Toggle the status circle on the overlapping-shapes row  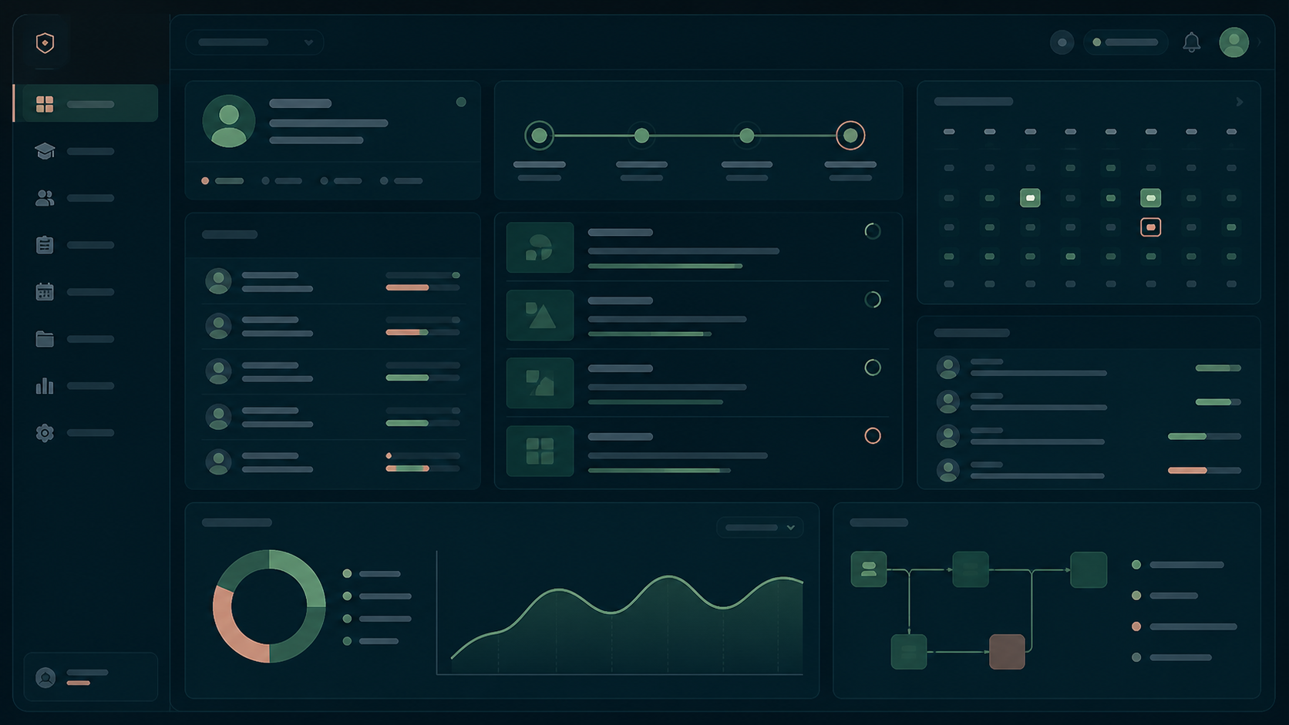coord(873,368)
